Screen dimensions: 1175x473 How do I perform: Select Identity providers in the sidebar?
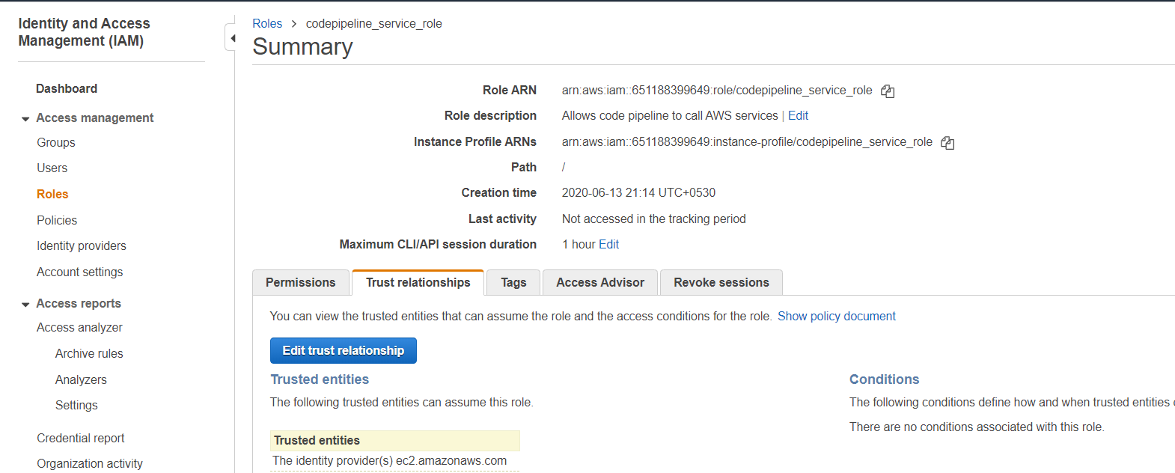[x=82, y=245]
